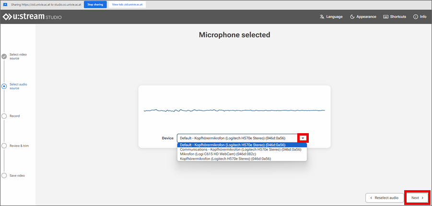432x206 pixels.
Task: Select the Record step circle
Action: [x=4, y=116]
